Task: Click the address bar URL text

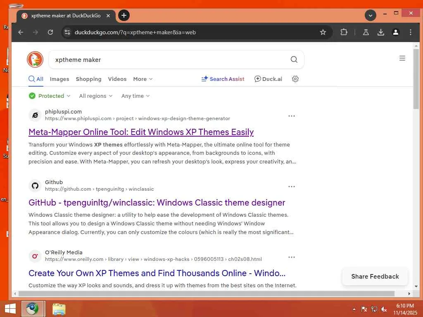Action: [x=135, y=32]
